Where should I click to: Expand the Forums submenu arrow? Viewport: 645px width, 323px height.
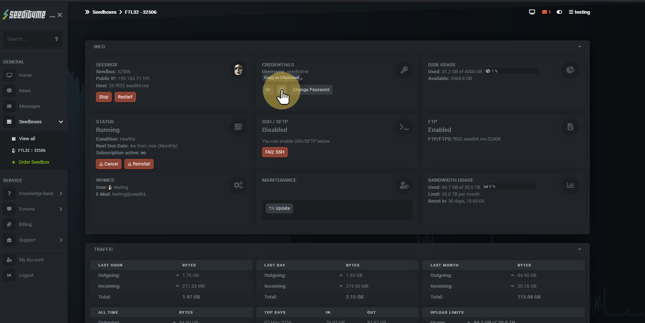click(x=61, y=209)
